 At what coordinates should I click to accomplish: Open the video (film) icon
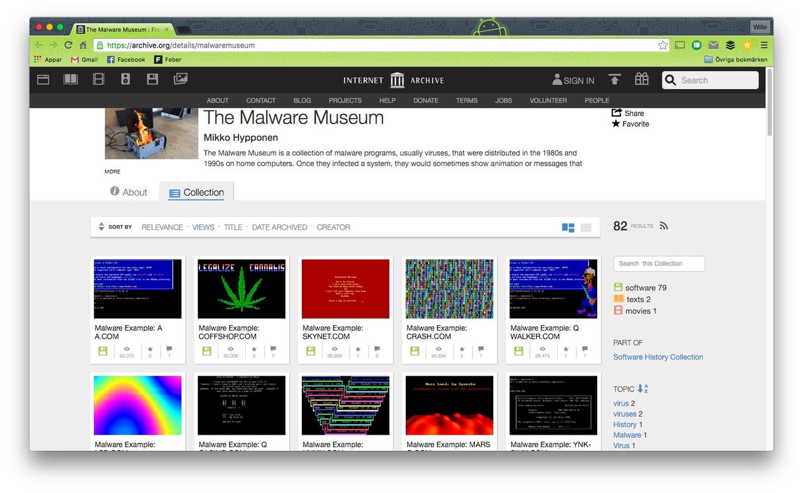(x=98, y=79)
